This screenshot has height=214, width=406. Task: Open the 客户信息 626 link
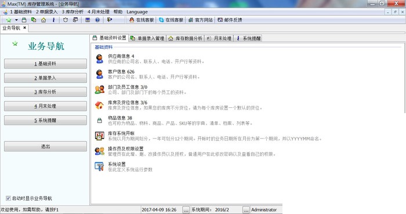(x=121, y=72)
